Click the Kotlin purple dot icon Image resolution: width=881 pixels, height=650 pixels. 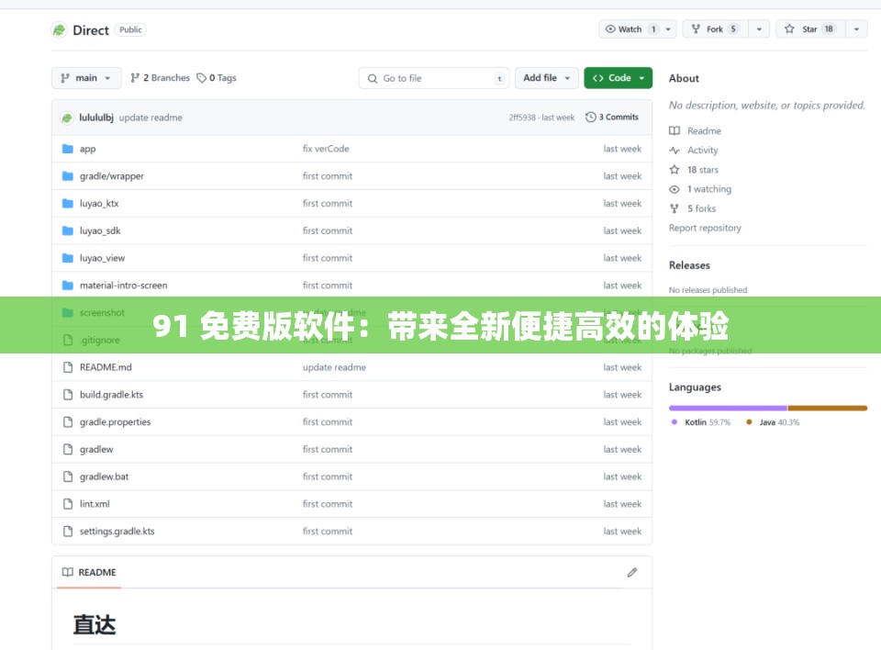(675, 421)
